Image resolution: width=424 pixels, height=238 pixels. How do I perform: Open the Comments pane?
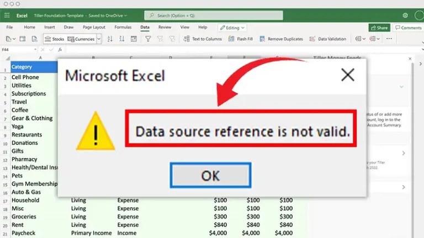pyautogui.click(x=409, y=28)
